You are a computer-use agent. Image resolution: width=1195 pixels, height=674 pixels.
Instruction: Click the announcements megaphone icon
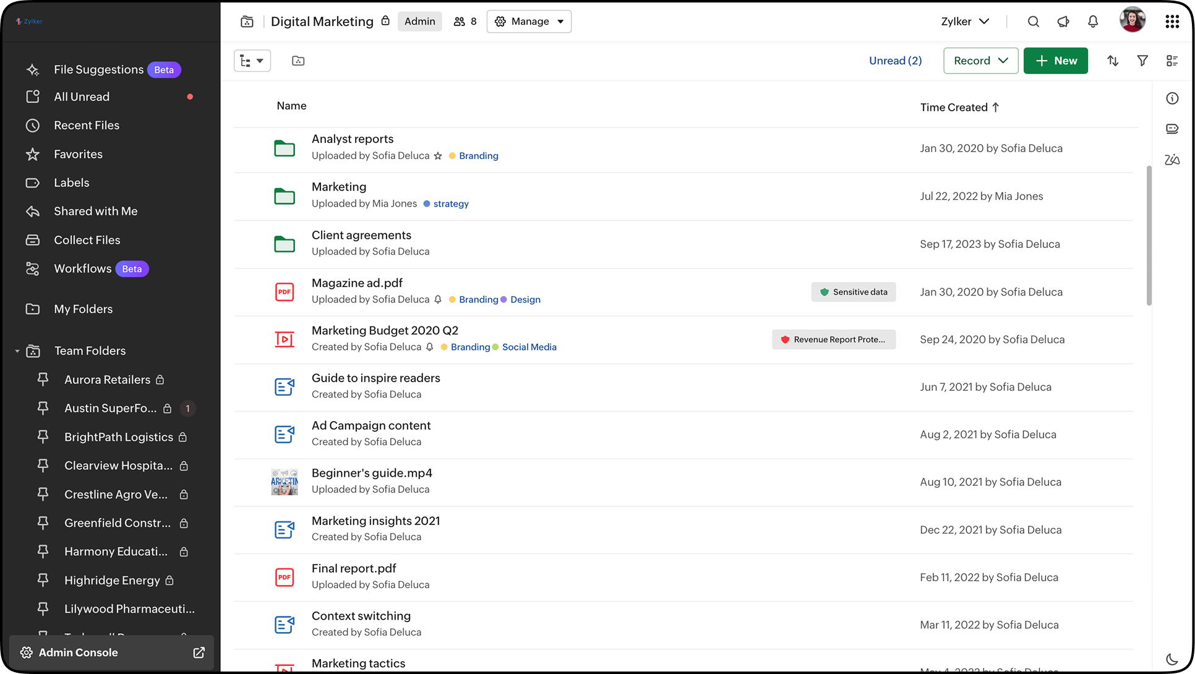click(1063, 22)
